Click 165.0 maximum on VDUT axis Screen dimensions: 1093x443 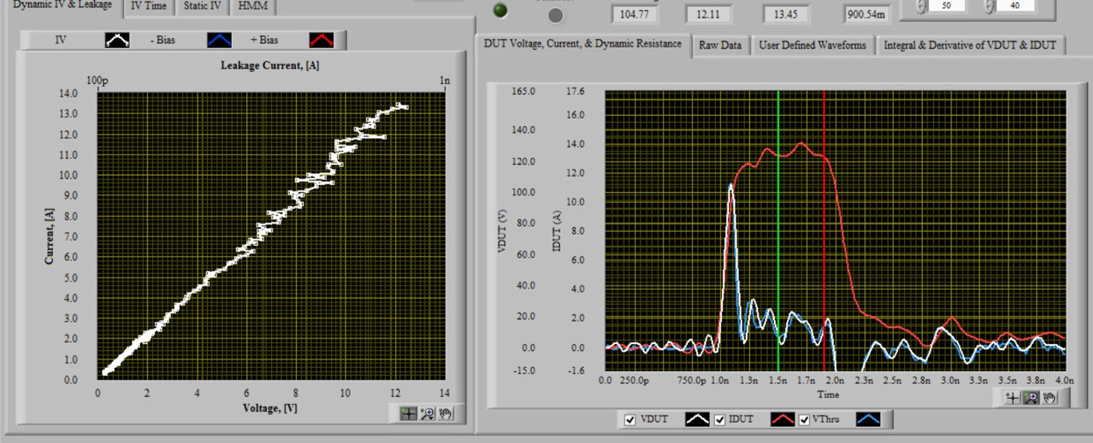(523, 92)
